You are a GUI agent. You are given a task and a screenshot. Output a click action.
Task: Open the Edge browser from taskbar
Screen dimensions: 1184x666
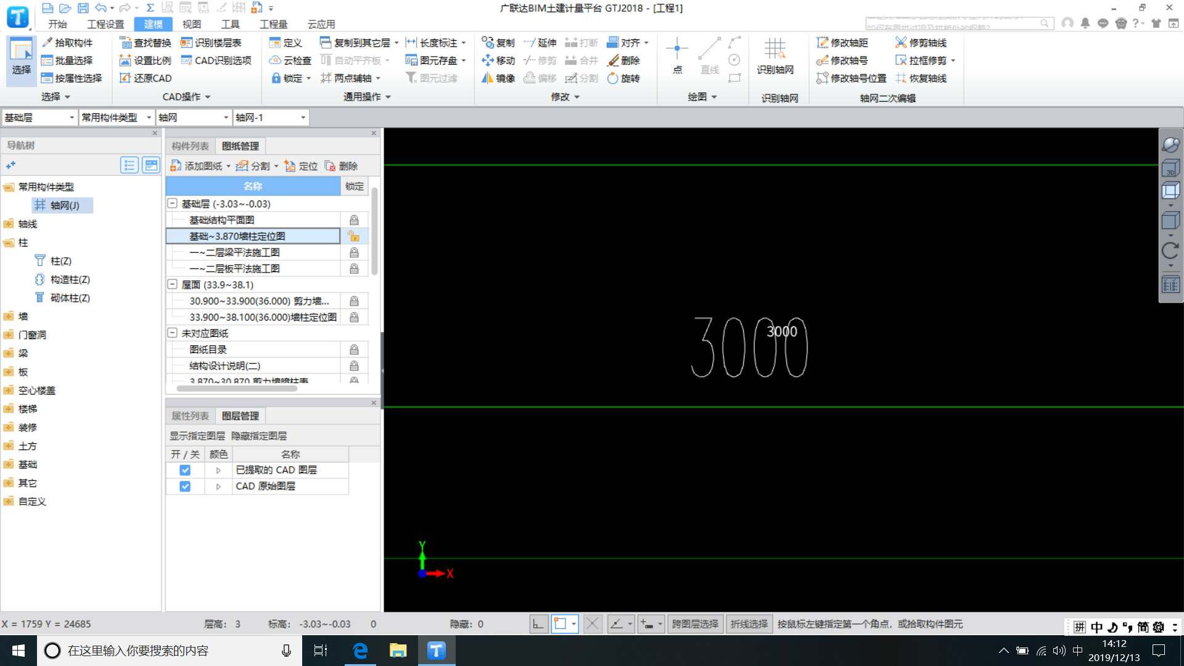(x=360, y=651)
